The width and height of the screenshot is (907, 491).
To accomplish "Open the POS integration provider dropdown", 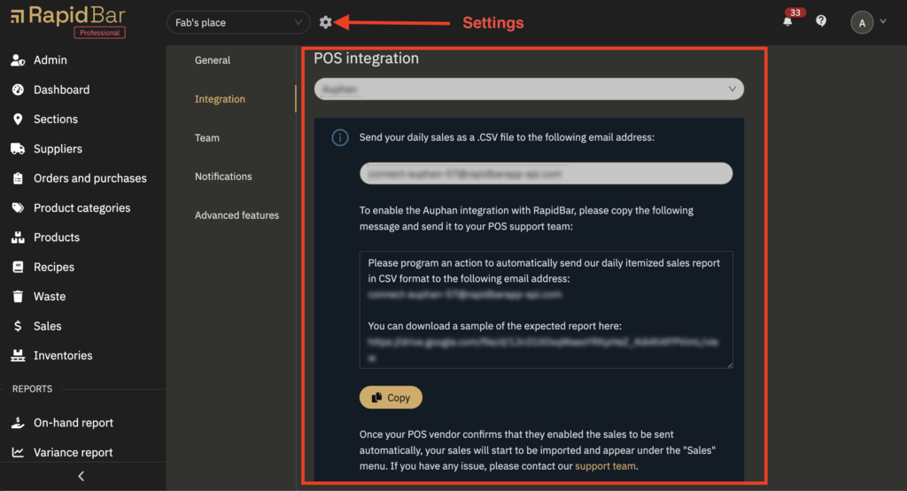I will (x=529, y=90).
